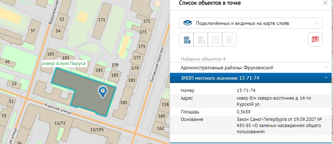The width and height of the screenshot is (333, 144).
Task: Open the document report icon in the toolbar
Action: click(229, 39)
